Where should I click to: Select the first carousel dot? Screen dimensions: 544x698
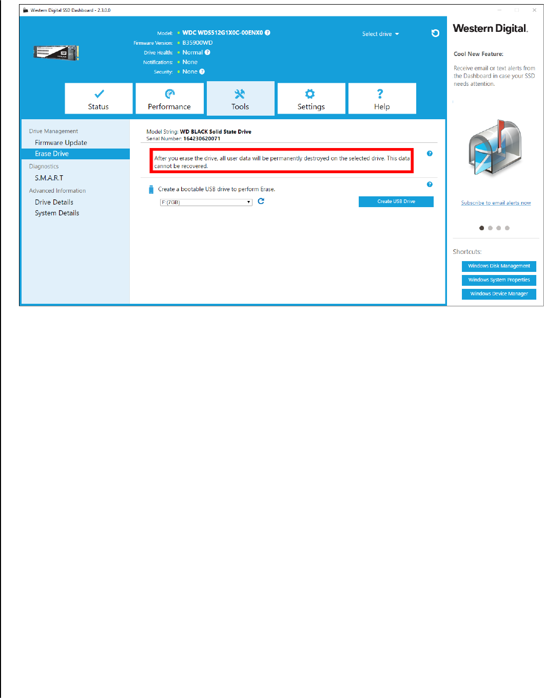click(x=481, y=228)
